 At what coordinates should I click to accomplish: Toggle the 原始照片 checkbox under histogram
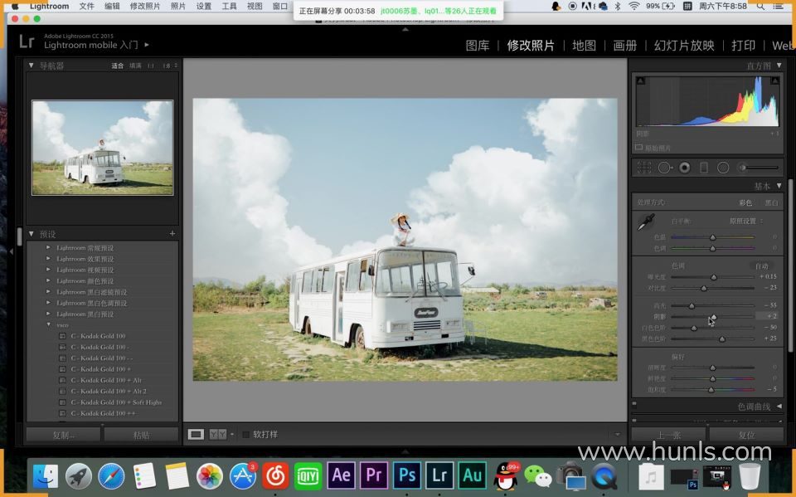tap(638, 148)
